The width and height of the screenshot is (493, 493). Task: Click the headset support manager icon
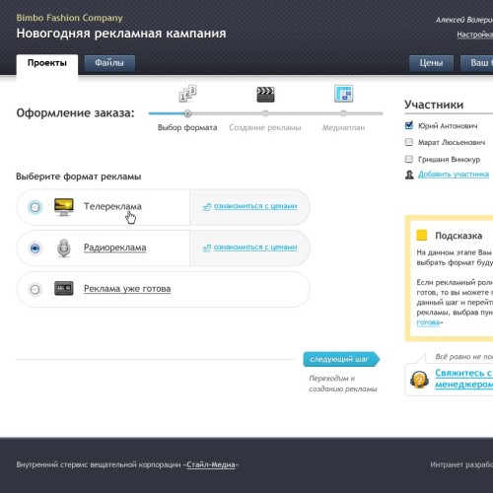[x=419, y=379]
